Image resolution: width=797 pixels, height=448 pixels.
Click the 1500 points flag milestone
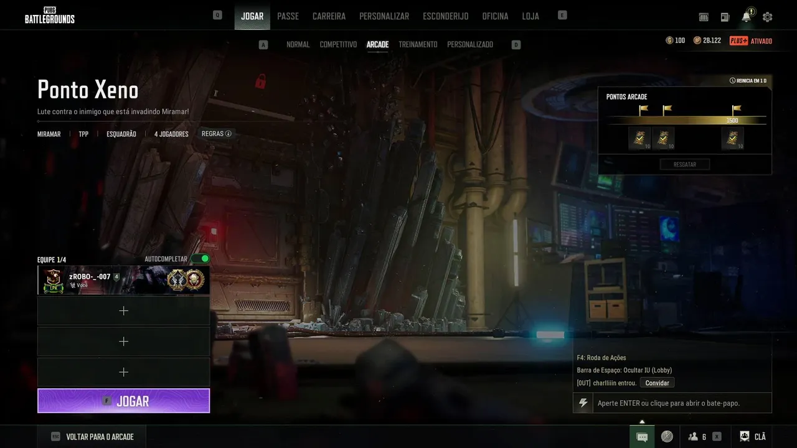736,110
